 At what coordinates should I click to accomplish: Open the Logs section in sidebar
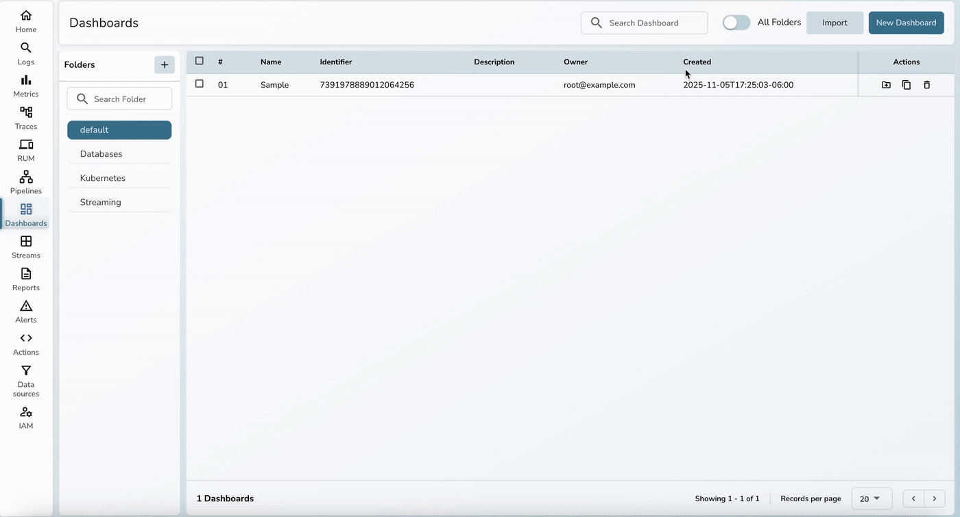(x=25, y=51)
